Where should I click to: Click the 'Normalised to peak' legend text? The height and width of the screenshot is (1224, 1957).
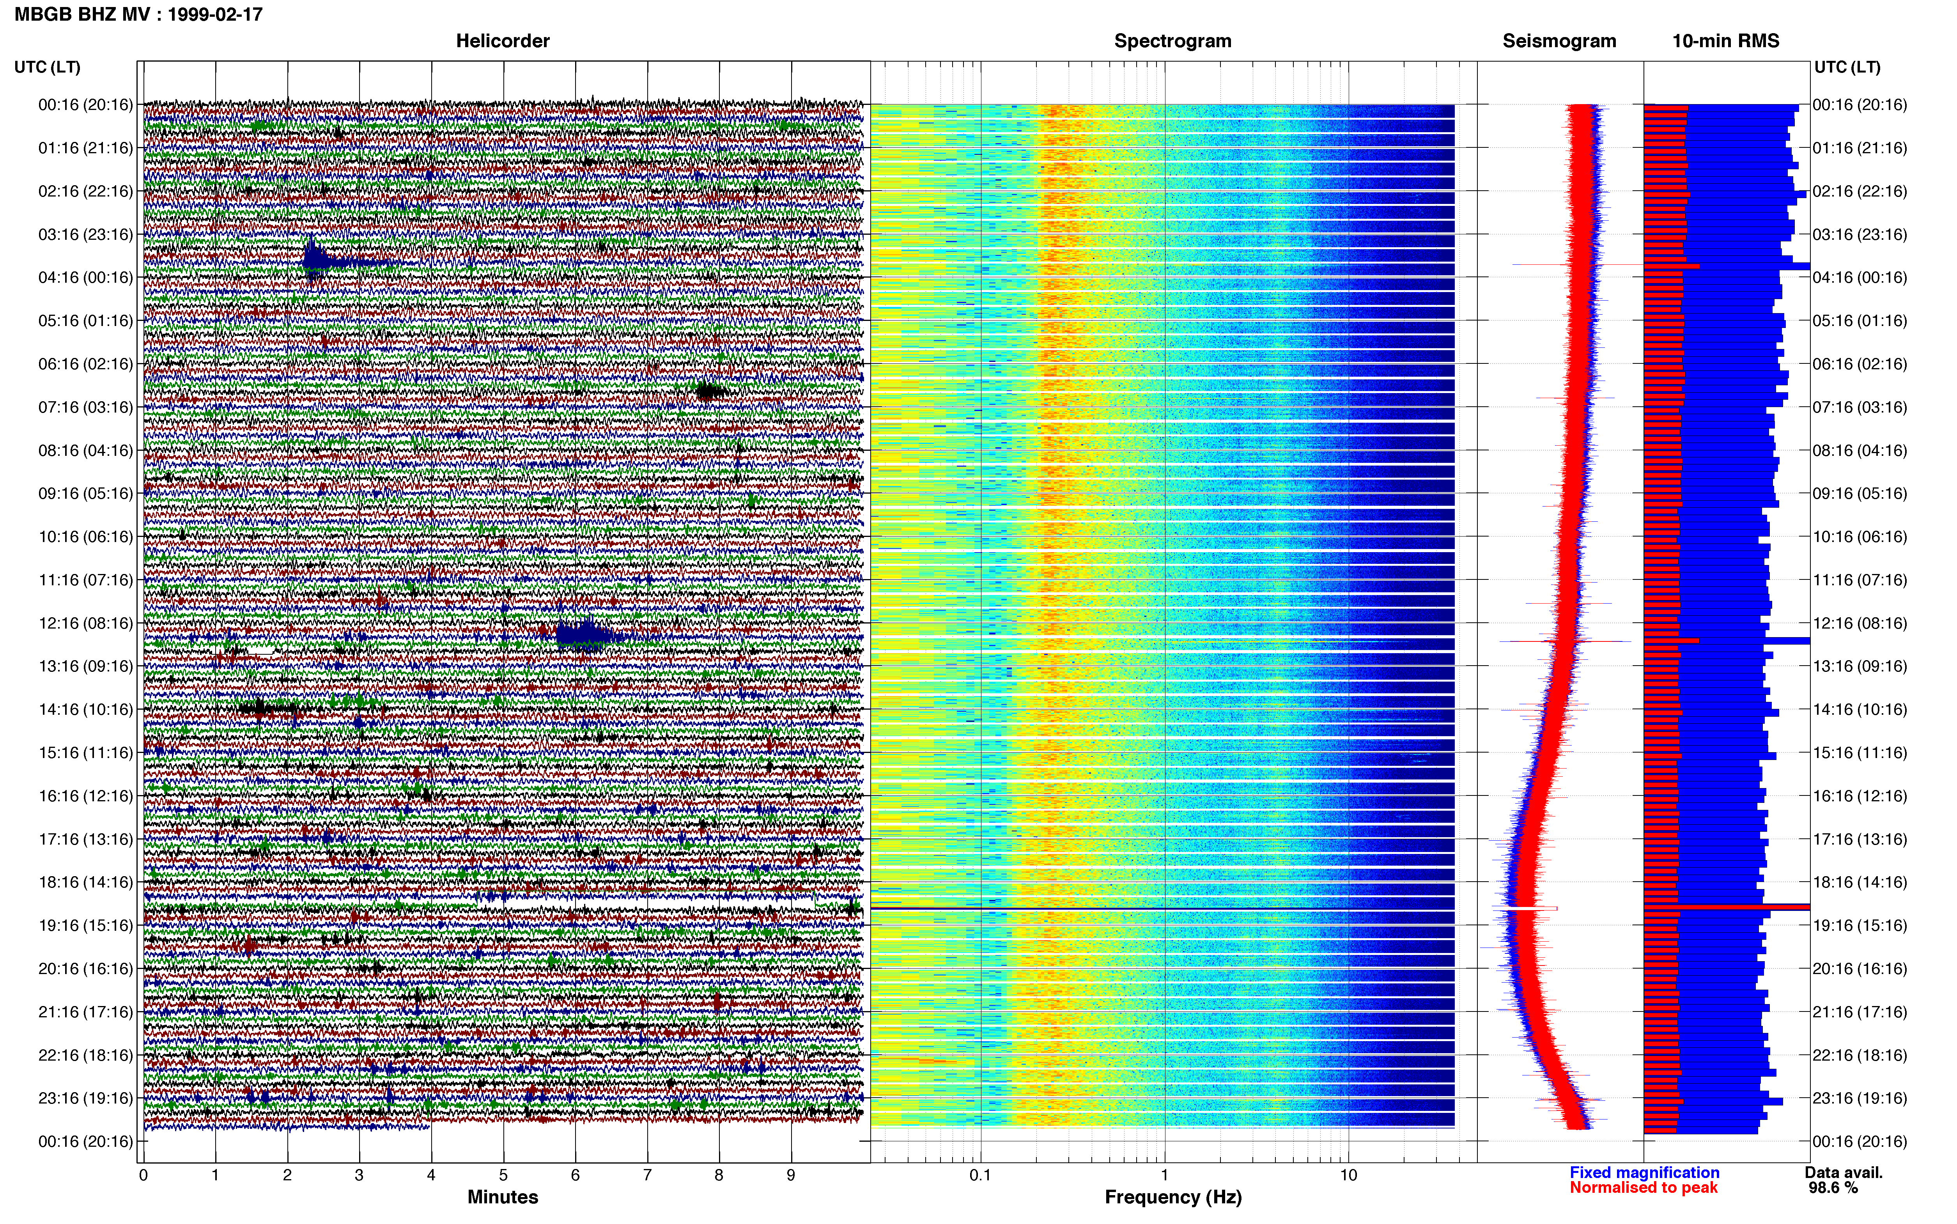click(1643, 1188)
